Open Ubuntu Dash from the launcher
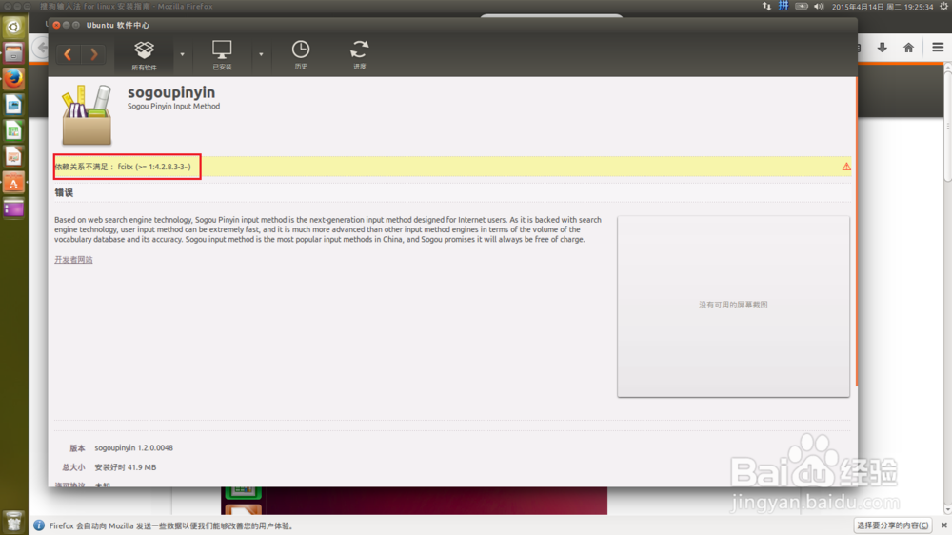Viewport: 952px width, 535px height. [x=13, y=27]
